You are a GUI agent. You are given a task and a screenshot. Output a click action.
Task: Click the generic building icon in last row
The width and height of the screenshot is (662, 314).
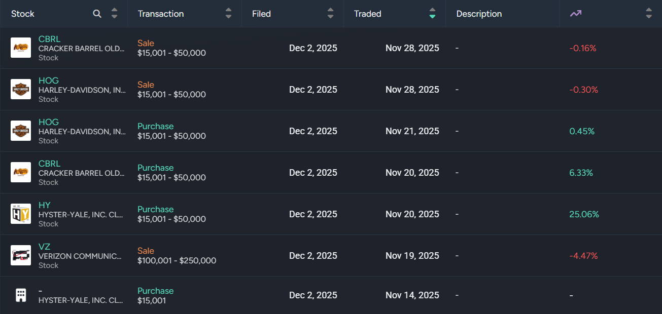[x=21, y=295]
